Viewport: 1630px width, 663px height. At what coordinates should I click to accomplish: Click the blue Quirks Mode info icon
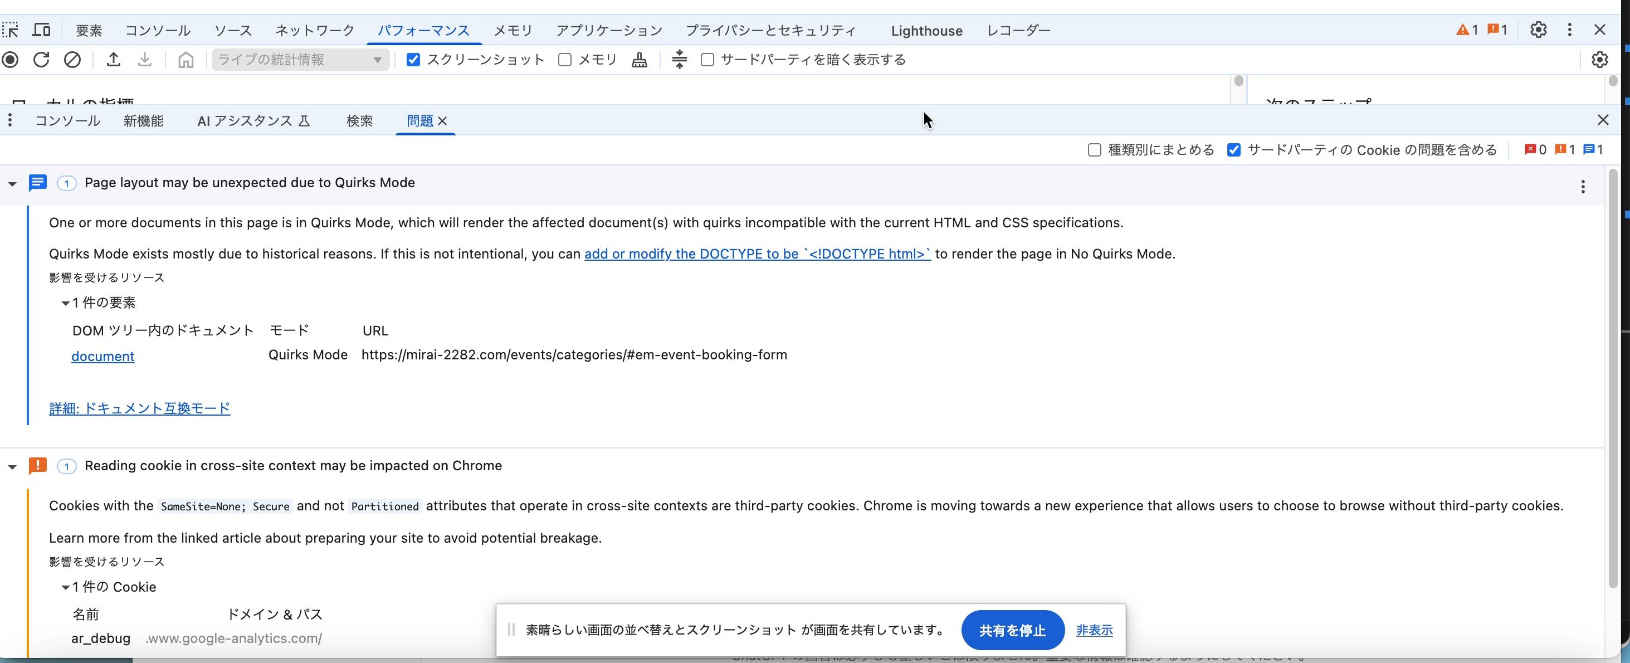(x=38, y=183)
